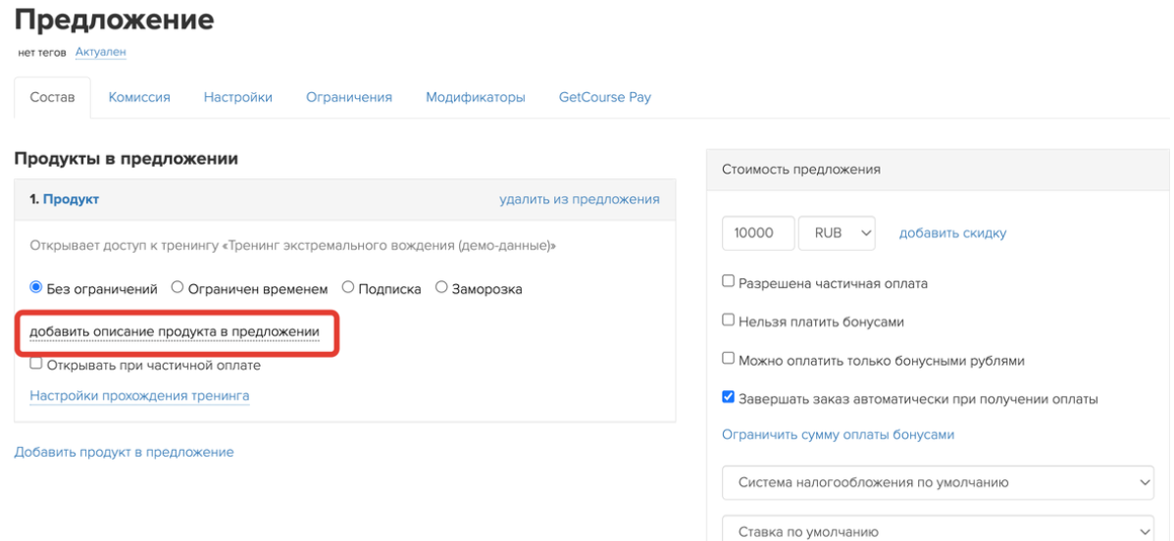
Task: Click the Открывает доступ к тренингу description text
Action: tap(292, 246)
